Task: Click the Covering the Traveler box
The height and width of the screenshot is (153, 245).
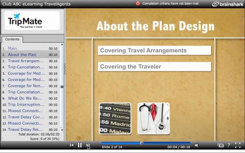Action: (x=155, y=67)
